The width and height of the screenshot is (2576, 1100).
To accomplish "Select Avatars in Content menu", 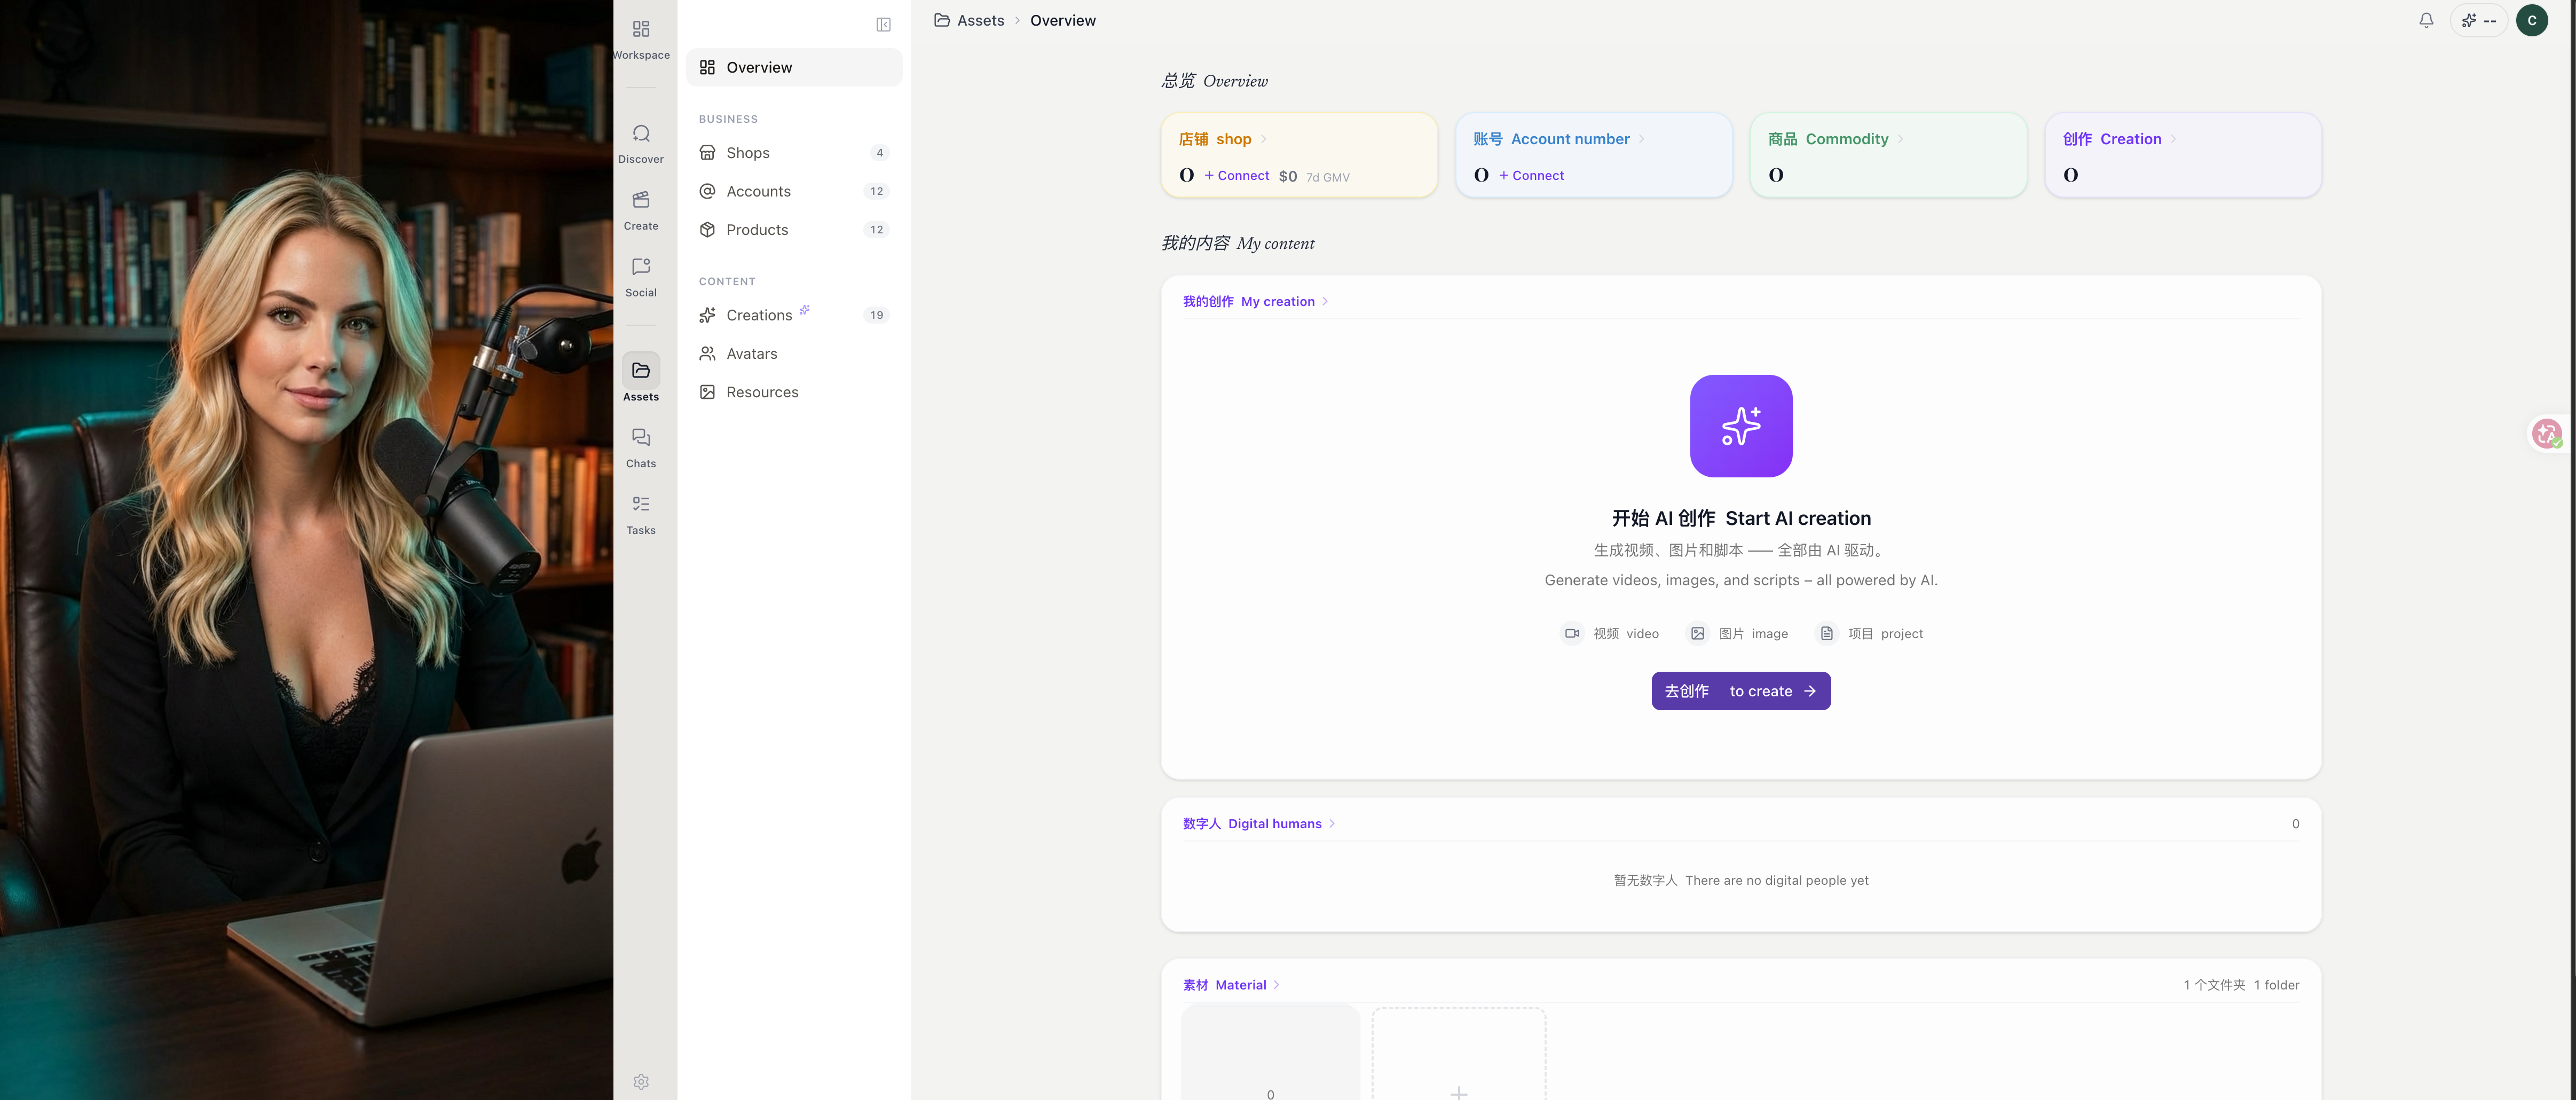I will pyautogui.click(x=751, y=354).
